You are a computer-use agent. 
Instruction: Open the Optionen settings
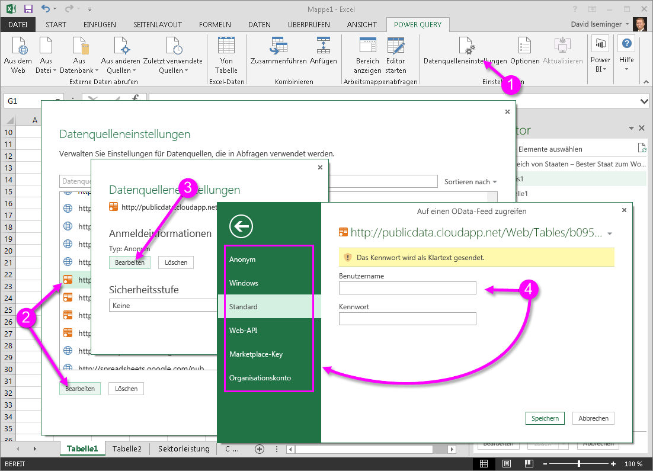click(x=525, y=51)
